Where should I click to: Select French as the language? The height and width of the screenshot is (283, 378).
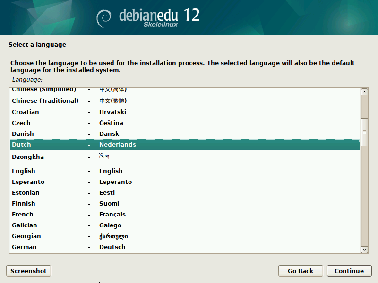click(x=185, y=214)
